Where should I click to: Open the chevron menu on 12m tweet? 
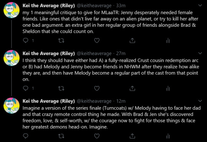tap(200, 101)
